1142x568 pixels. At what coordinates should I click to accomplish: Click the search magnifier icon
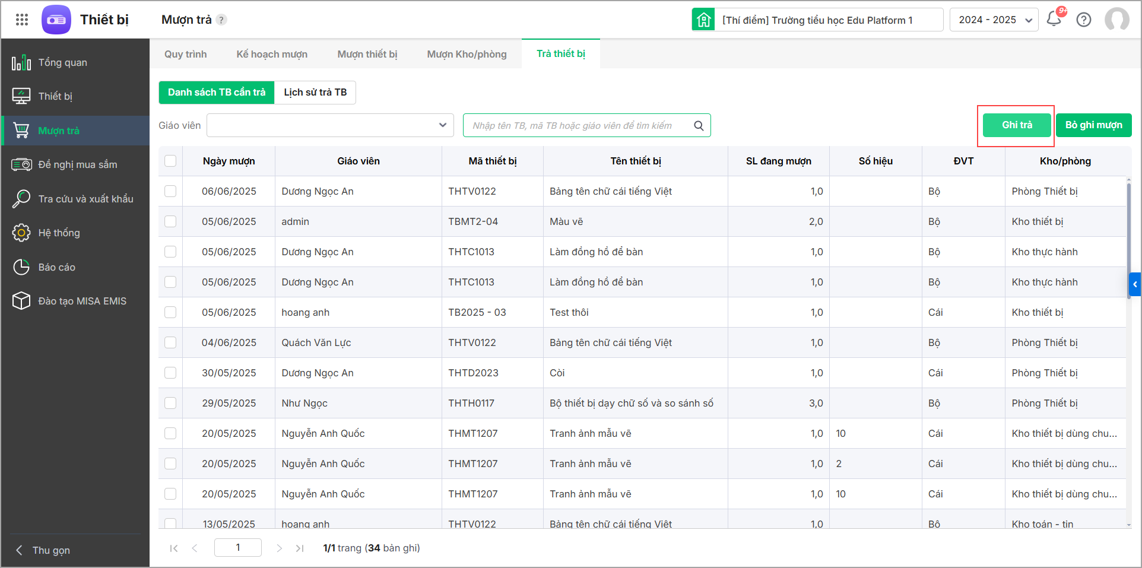(699, 125)
